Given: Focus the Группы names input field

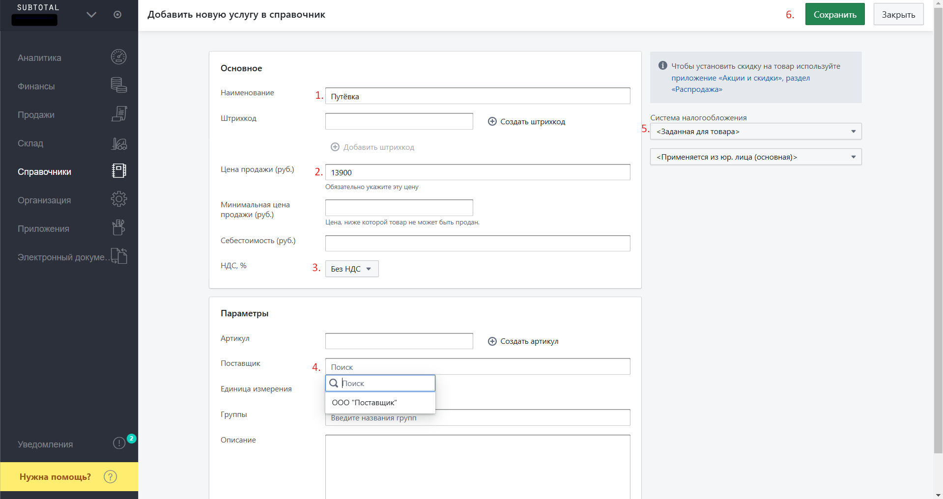Looking at the screenshot, I should (478, 418).
